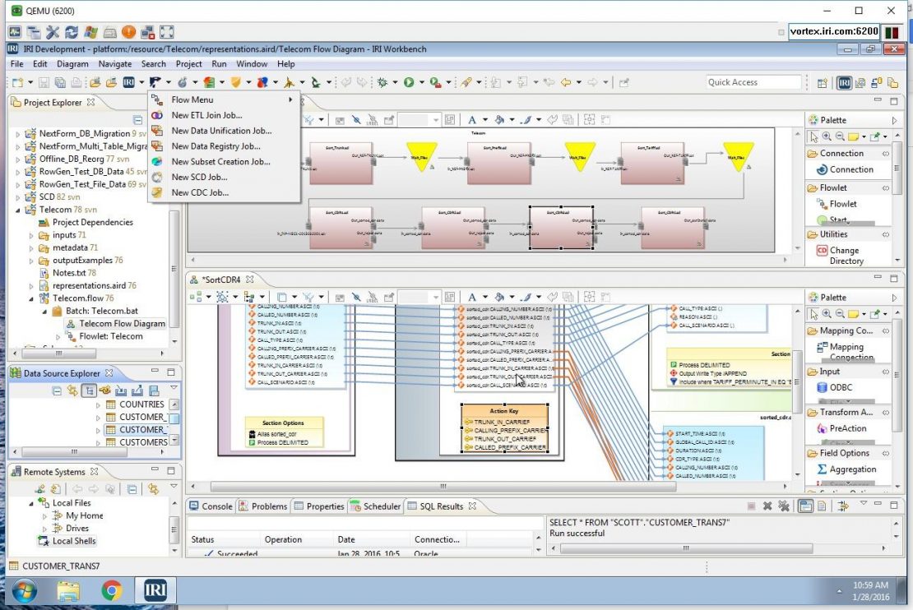
Task: Click the IRI icon beside the open-folder toolbar icons
Action: point(128,83)
